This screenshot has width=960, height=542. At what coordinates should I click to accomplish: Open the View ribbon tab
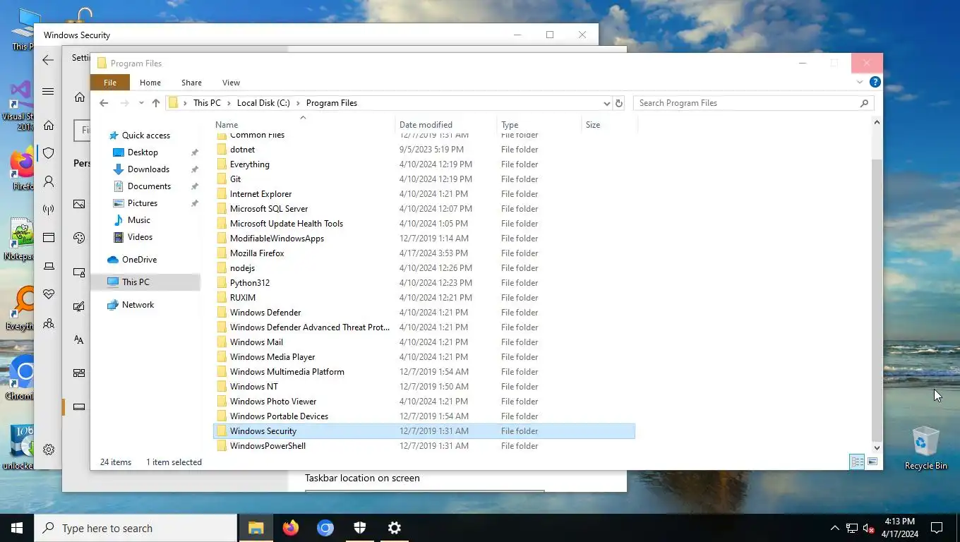[x=231, y=83]
